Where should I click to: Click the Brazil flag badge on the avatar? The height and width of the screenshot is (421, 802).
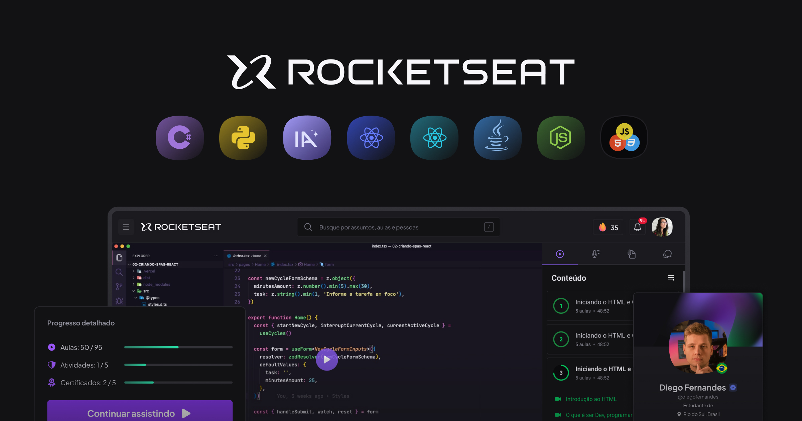pos(722,368)
